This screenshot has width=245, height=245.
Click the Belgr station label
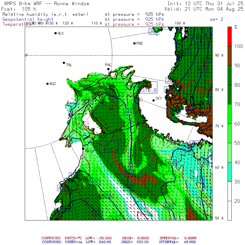pos(90,151)
